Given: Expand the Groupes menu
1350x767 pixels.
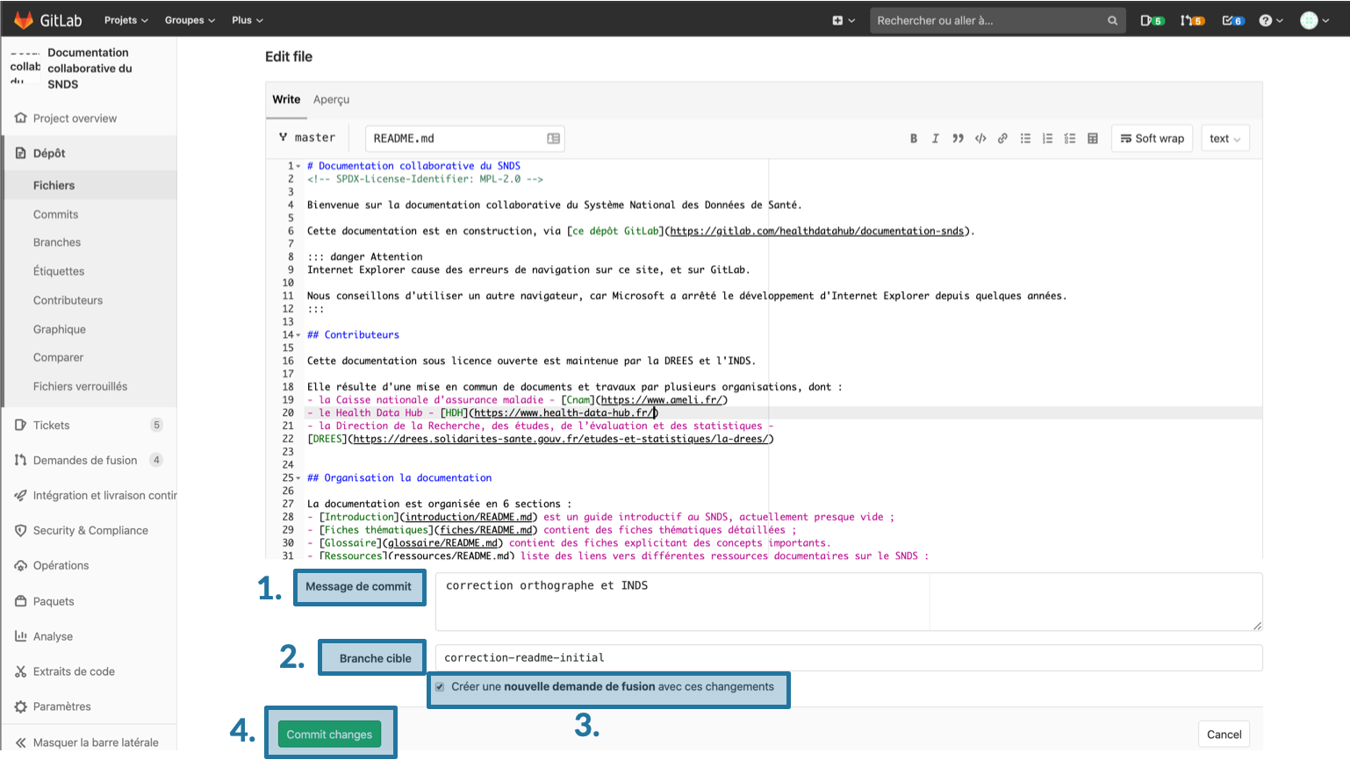Looking at the screenshot, I should pos(190,20).
